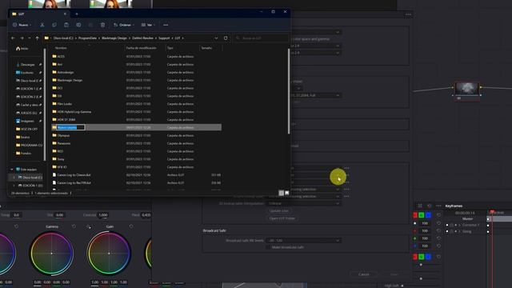Sort files by Nombre column header
The width and height of the screenshot is (512, 288).
coord(61,48)
